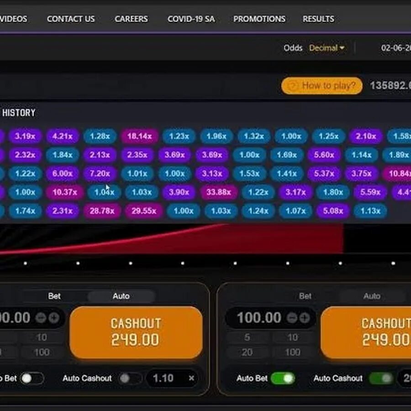Click the 1.41x history result
411x411 pixels.
(x=287, y=174)
